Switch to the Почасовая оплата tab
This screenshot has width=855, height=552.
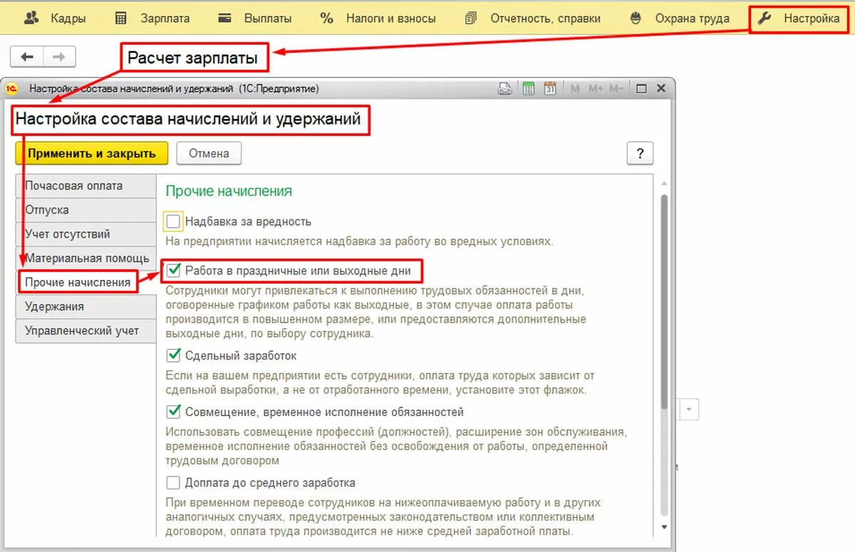[x=85, y=186]
